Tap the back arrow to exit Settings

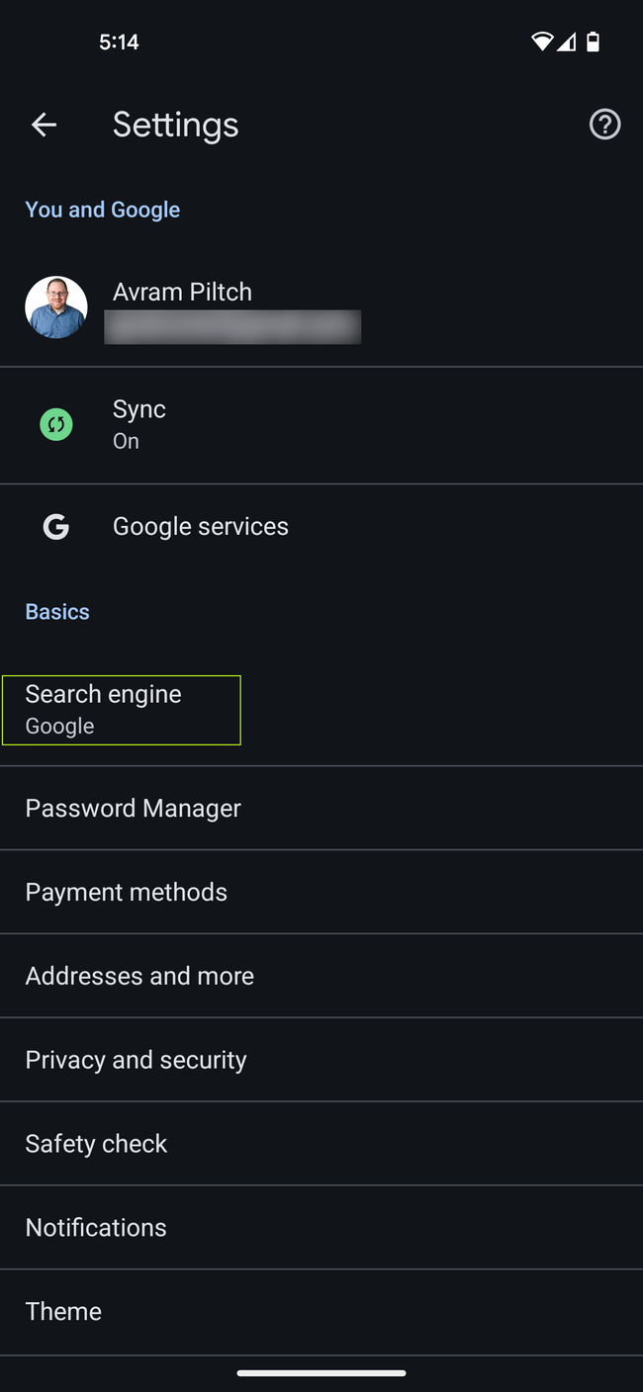tap(44, 125)
